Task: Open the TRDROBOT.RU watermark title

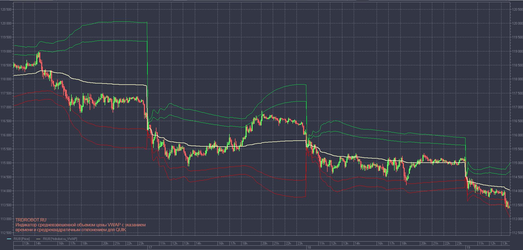Action: 31,220
